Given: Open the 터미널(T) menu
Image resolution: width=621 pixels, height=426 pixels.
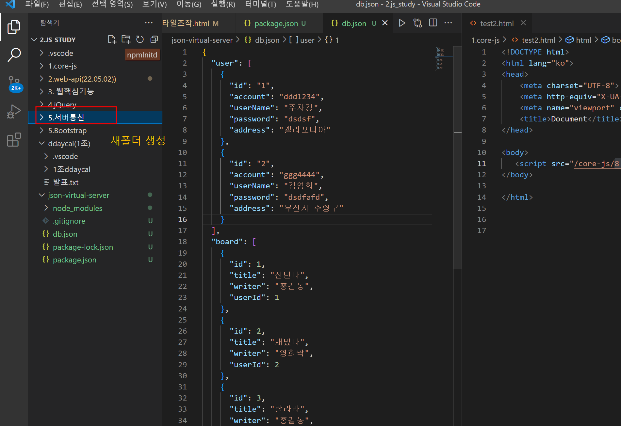Looking at the screenshot, I should [261, 4].
